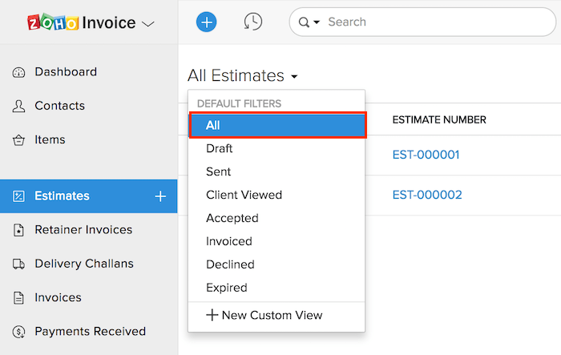Viewport: 561px width, 355px height.
Task: Click the Delivery Challans truck icon
Action: tap(19, 264)
